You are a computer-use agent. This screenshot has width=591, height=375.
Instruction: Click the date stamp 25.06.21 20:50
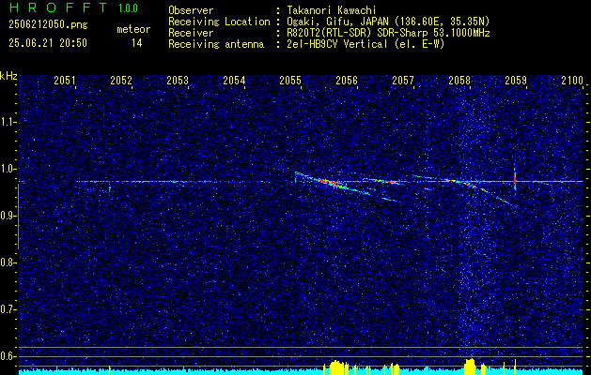pos(48,43)
